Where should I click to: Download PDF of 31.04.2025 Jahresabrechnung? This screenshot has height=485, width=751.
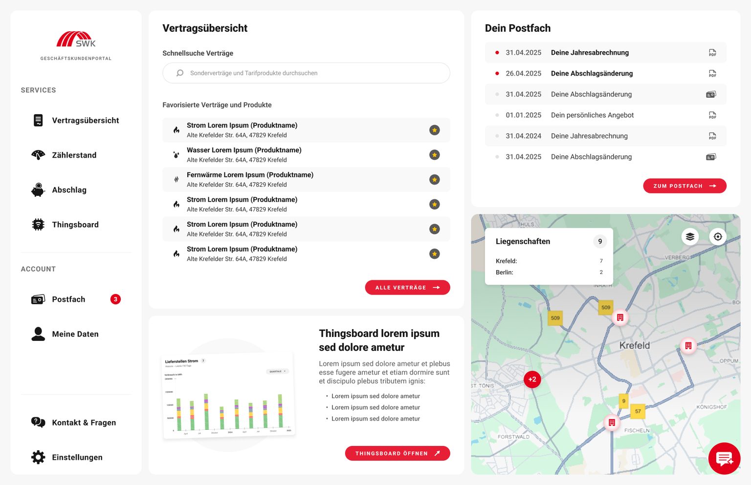pos(712,53)
